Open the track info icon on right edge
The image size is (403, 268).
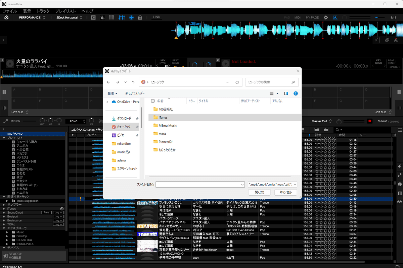(x=400, y=184)
